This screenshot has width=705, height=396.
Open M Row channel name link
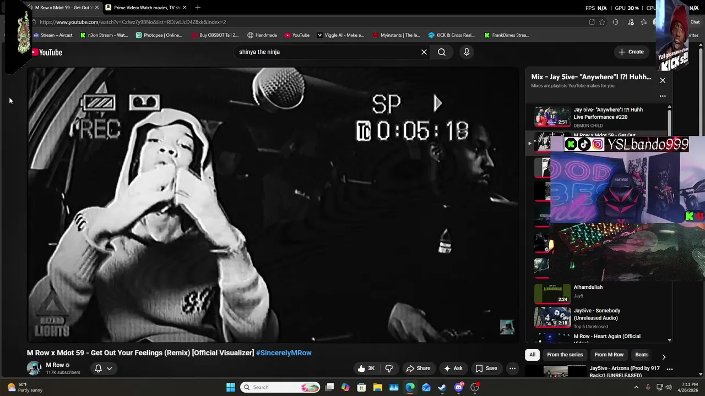(55, 365)
